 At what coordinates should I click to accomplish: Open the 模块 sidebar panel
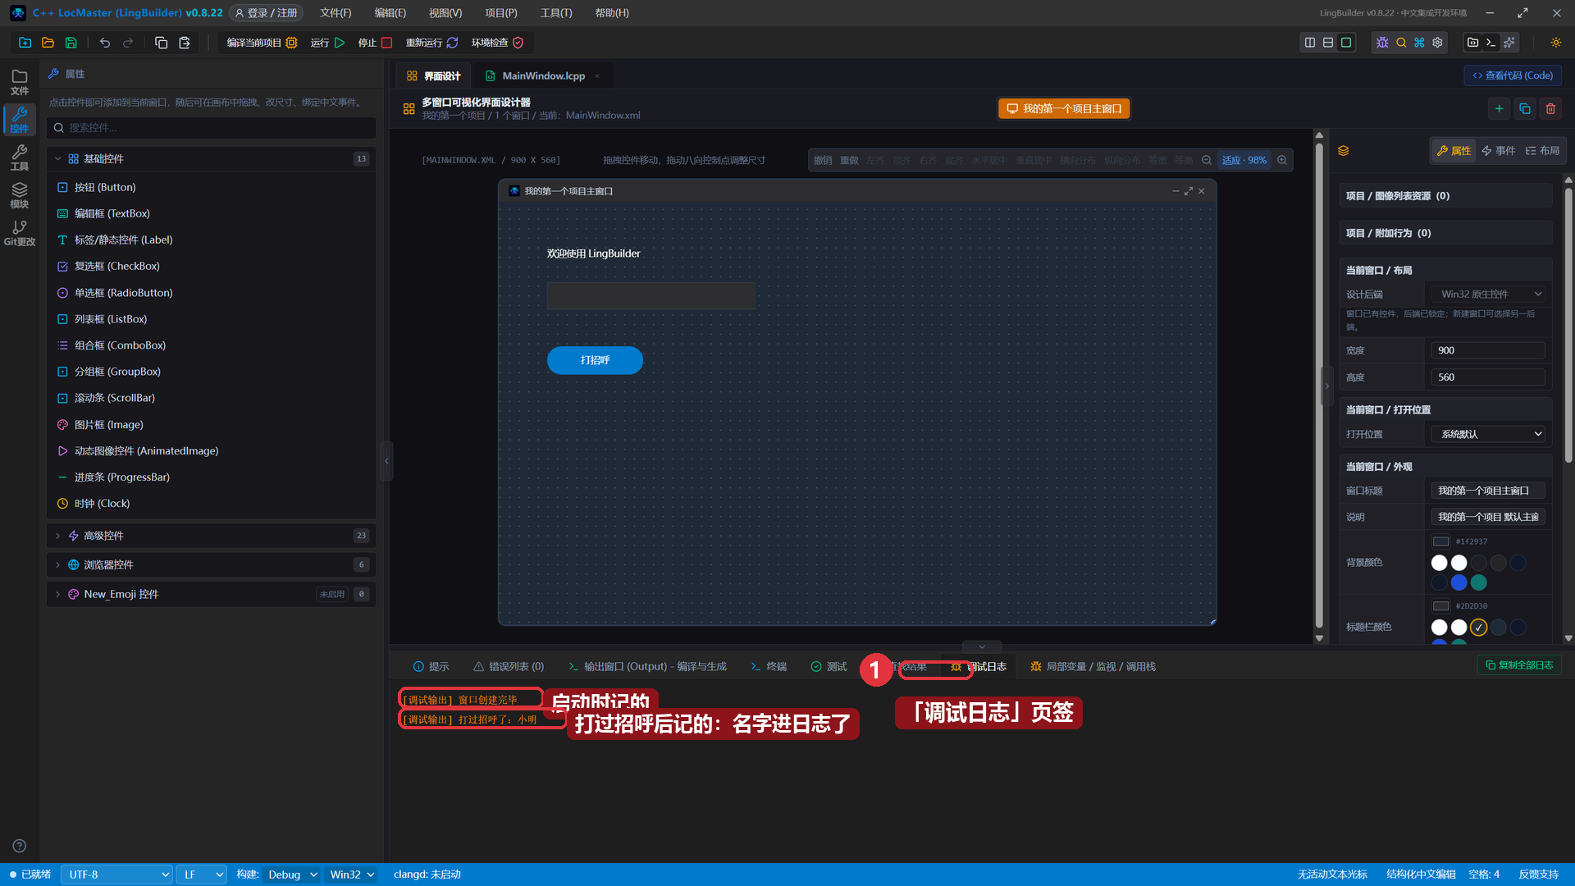[x=20, y=195]
